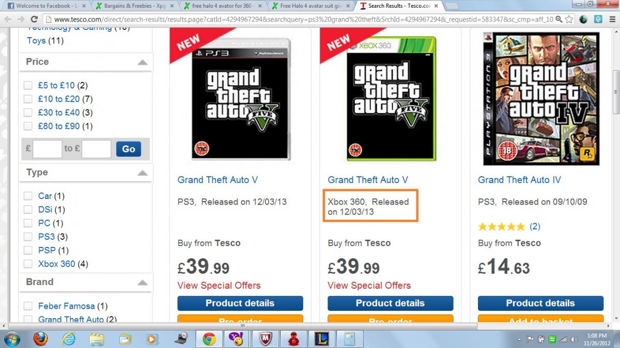This screenshot has height=348, width=620.
Task: Open View Special Offers for PS3 GTA V
Action: tap(219, 285)
